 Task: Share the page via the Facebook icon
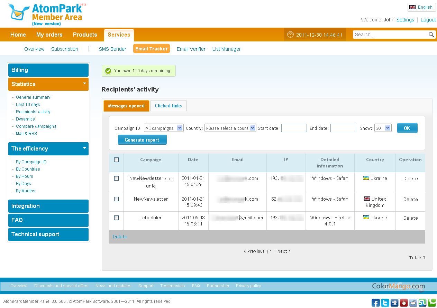coord(375,302)
